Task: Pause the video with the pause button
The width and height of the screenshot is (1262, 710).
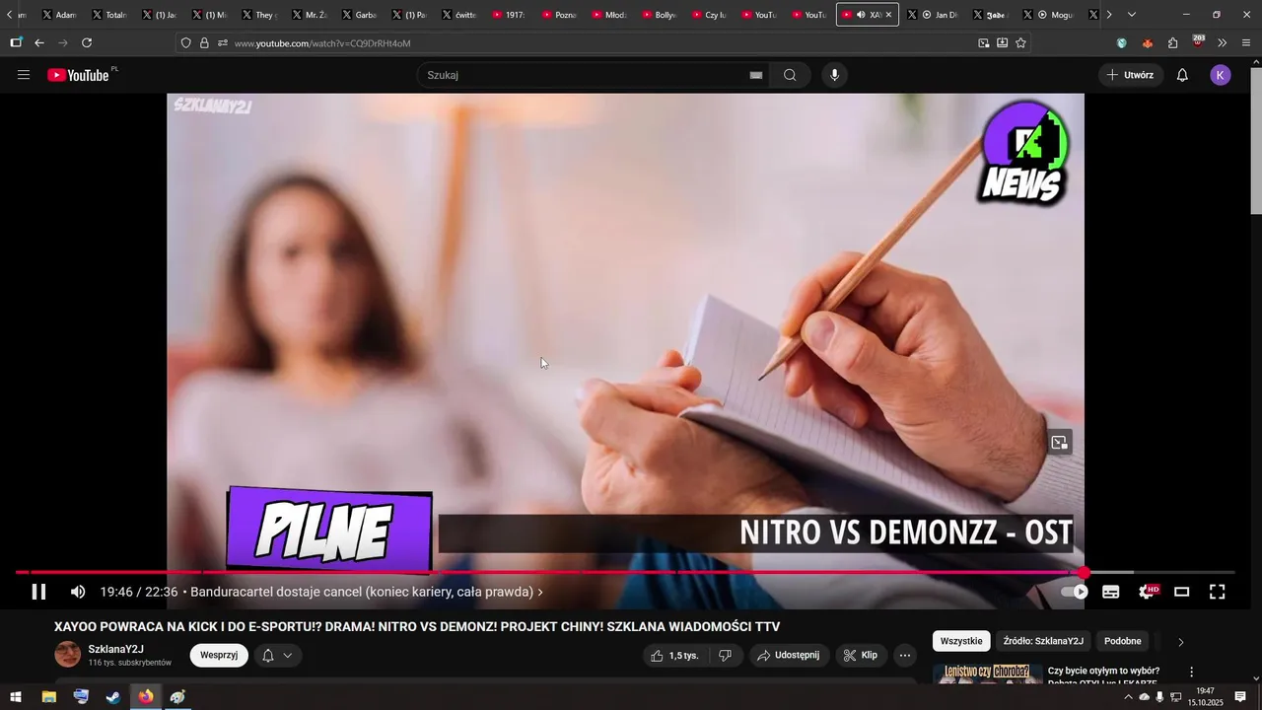Action: click(x=38, y=592)
